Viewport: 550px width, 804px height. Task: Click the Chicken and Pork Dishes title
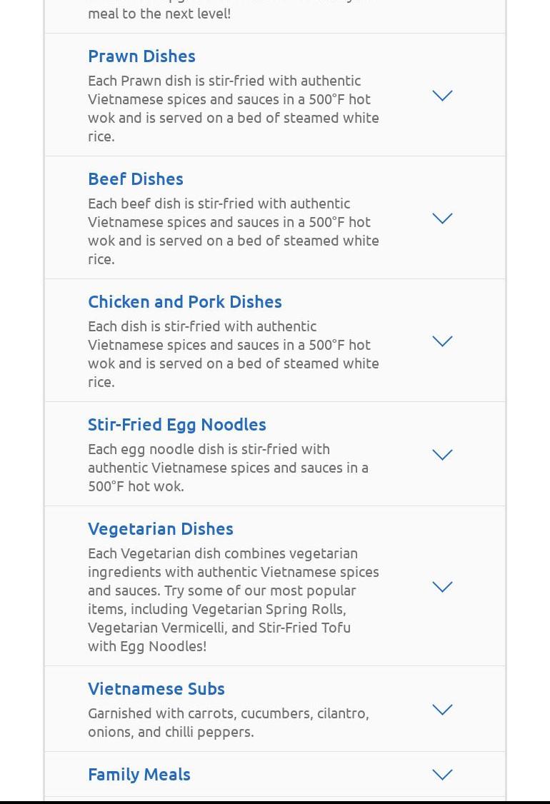point(185,301)
